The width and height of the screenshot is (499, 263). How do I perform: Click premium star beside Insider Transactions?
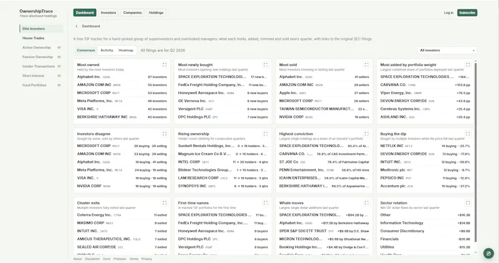click(59, 67)
